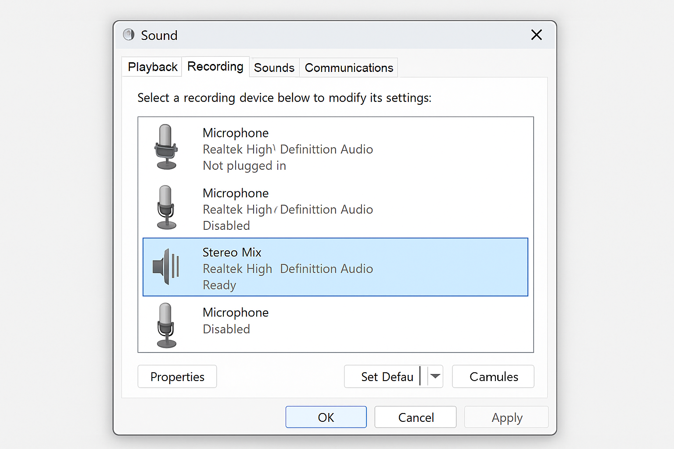Open the Recording tab

click(x=215, y=66)
